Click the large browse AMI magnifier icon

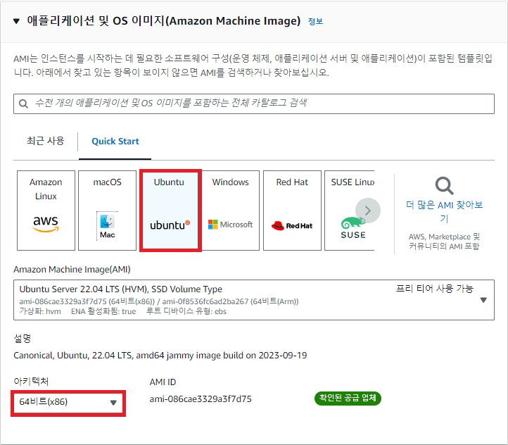pos(444,185)
